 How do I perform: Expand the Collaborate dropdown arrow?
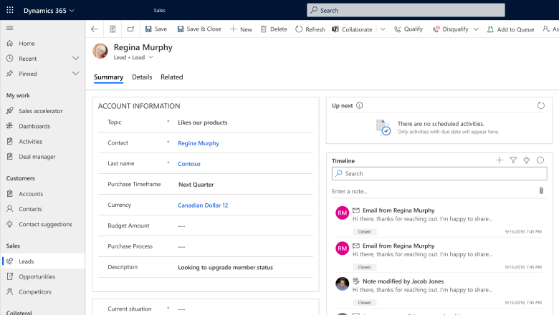point(383,29)
